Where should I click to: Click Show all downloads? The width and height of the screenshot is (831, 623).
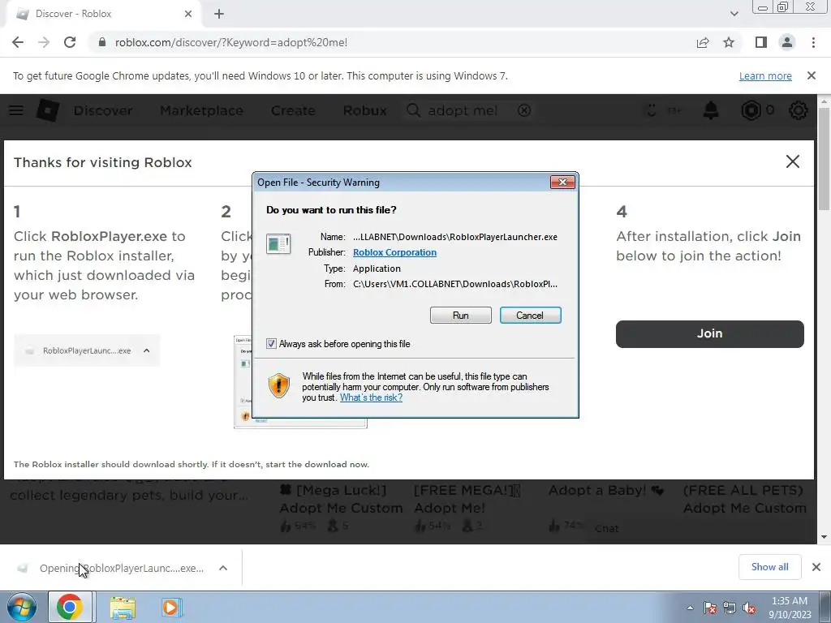769,567
